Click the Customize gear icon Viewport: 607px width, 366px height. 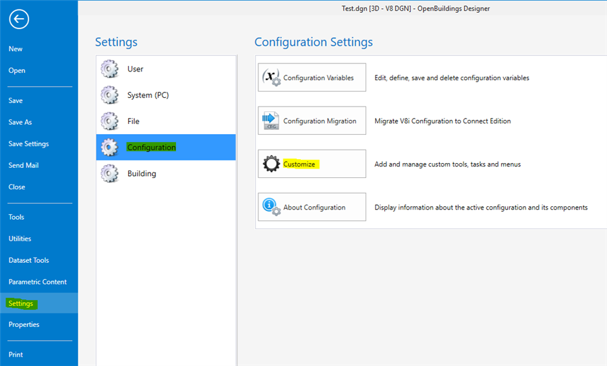(271, 164)
